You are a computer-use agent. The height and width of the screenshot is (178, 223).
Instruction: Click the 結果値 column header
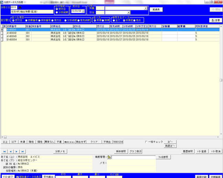tap(186, 27)
